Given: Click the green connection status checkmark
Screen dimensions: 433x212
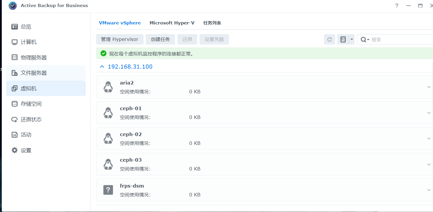Looking at the screenshot, I should click(103, 54).
